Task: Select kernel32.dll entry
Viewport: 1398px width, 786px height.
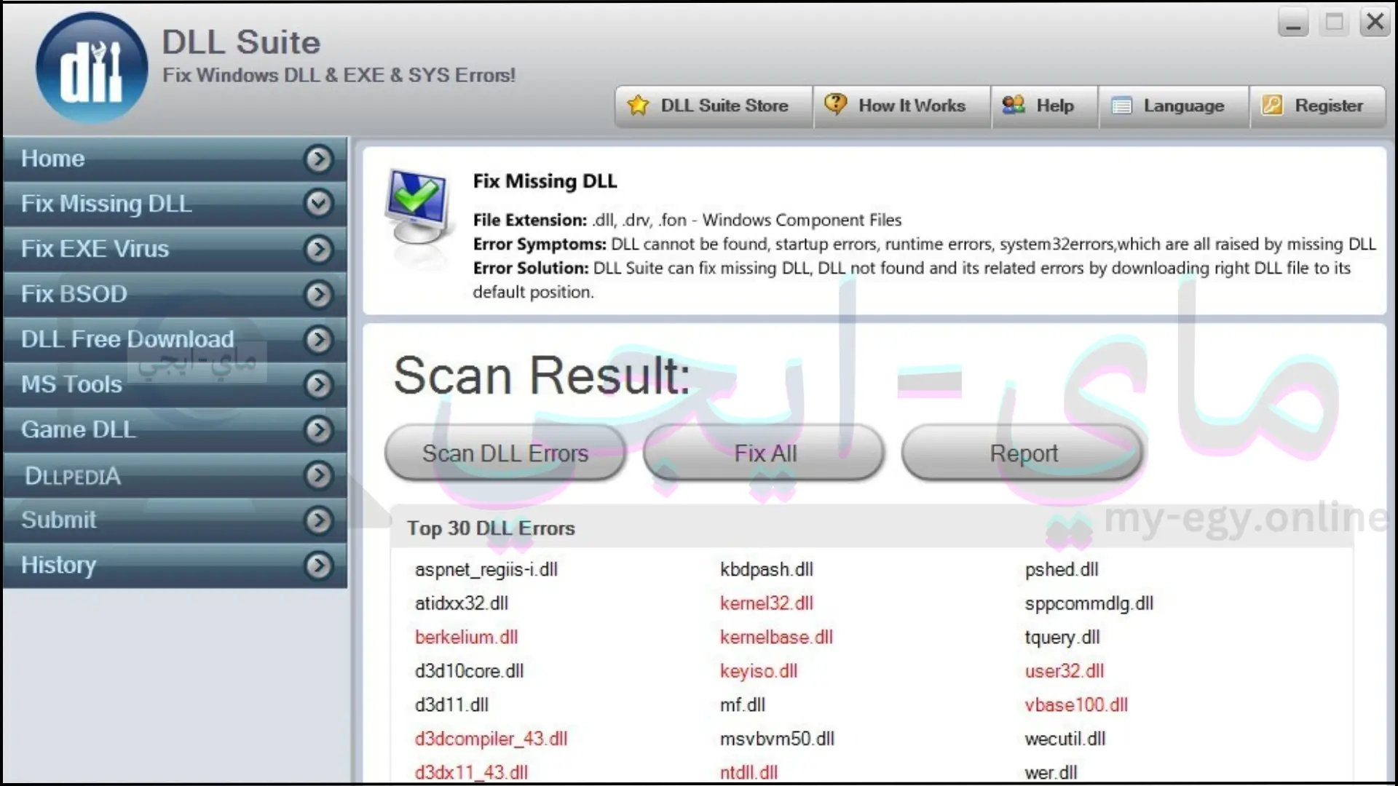Action: [767, 603]
